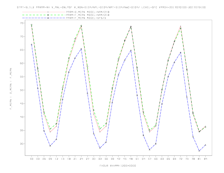Click the x-axis tick label 75

coord(187,159)
